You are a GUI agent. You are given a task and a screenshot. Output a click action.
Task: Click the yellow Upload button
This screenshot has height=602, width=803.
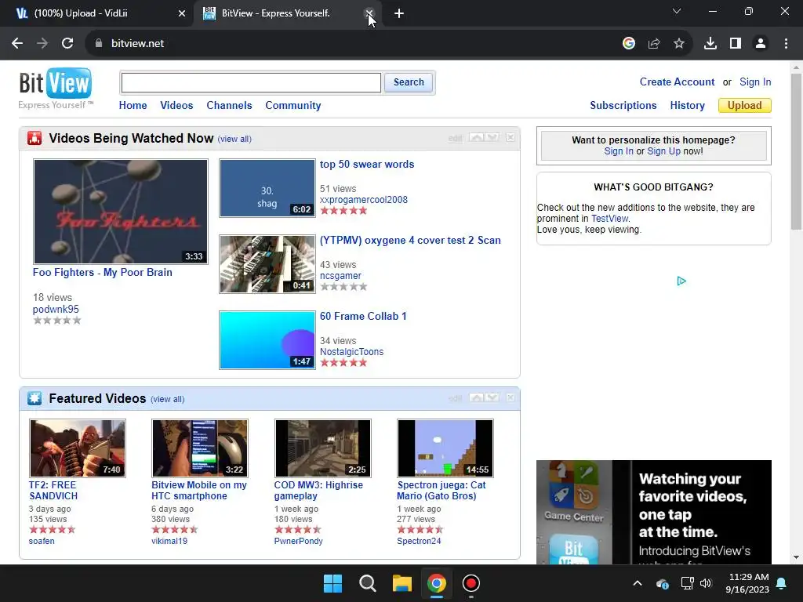[745, 106]
